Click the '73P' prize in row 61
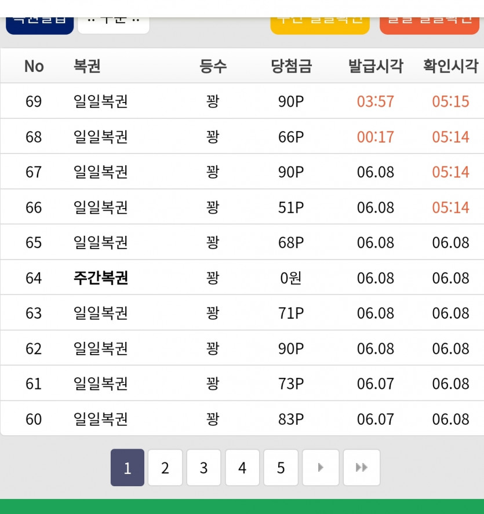 point(291,384)
